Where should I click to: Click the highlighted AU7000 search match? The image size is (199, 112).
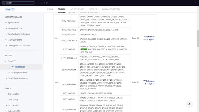[84, 49]
